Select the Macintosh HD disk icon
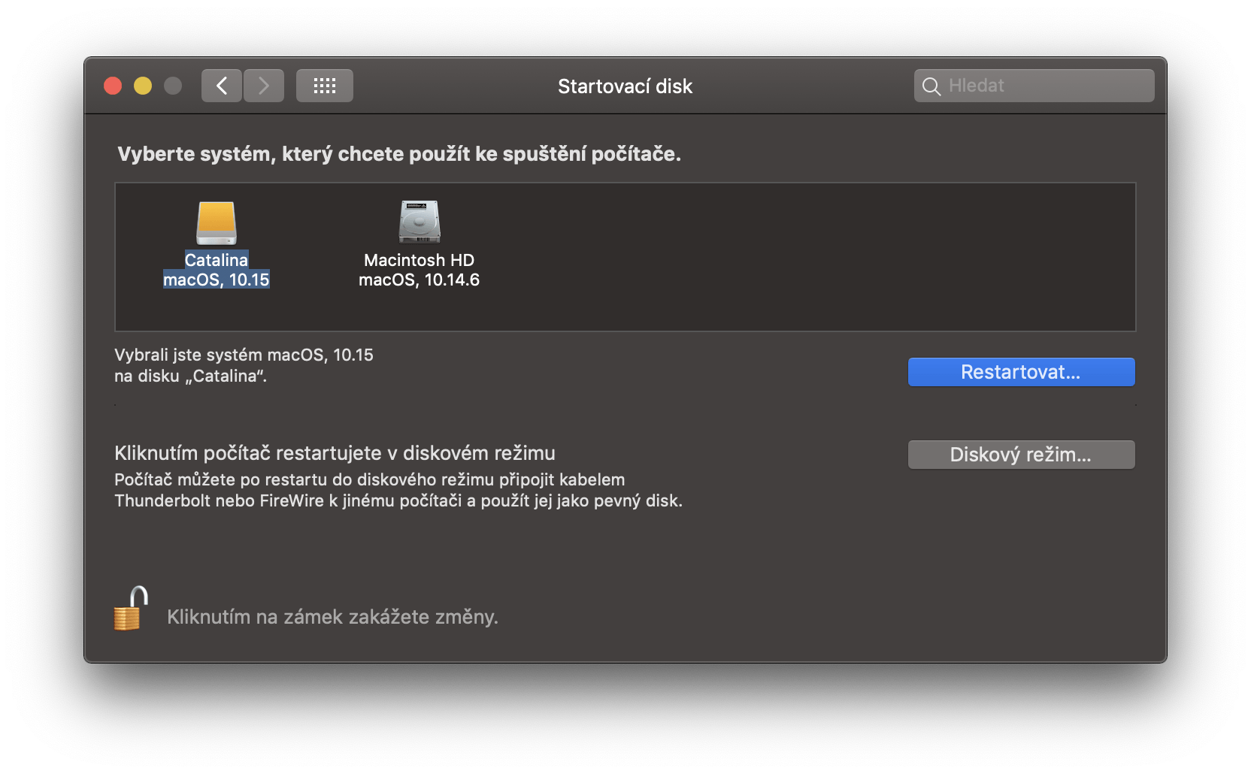The height and width of the screenshot is (774, 1251). pos(420,222)
